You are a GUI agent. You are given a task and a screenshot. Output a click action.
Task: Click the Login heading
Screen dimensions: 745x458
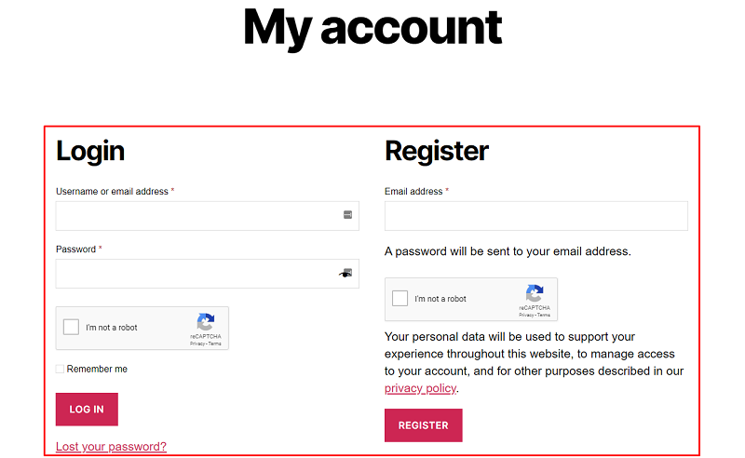coord(90,151)
